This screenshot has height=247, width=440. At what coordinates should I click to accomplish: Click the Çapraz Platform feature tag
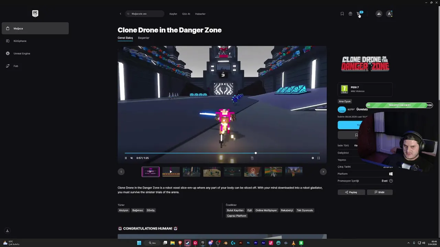tap(236, 216)
